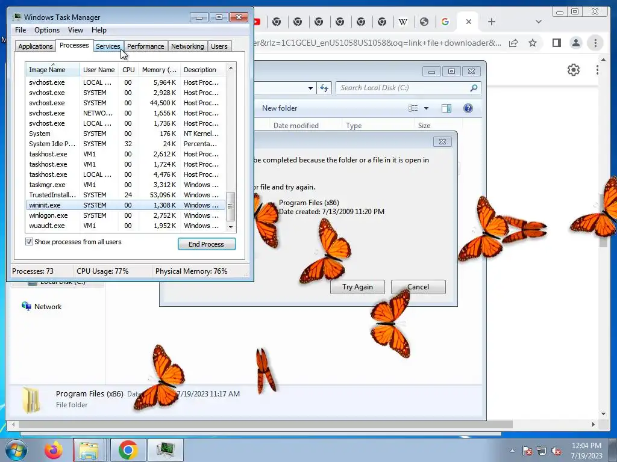
Task: Switch to the Networking tab
Action: click(x=187, y=46)
